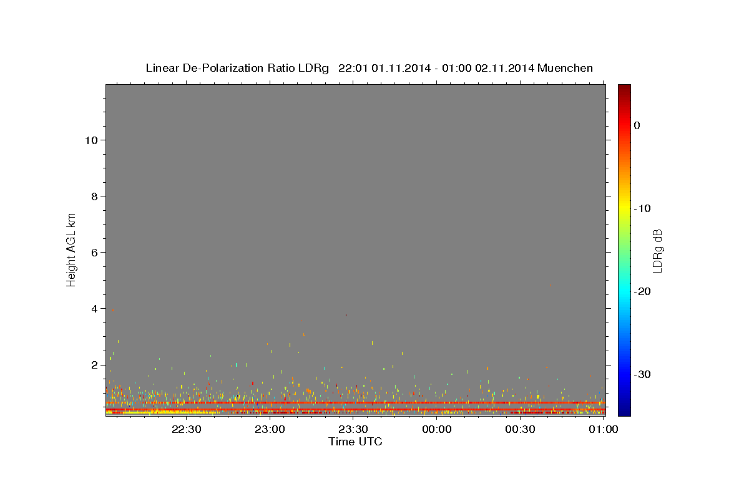
Task: Click the height tick label 4
Action: (94, 309)
